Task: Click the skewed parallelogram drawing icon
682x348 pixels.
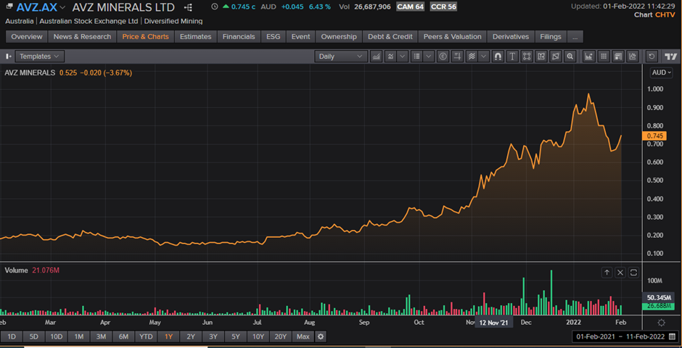Action: pyautogui.click(x=556, y=57)
